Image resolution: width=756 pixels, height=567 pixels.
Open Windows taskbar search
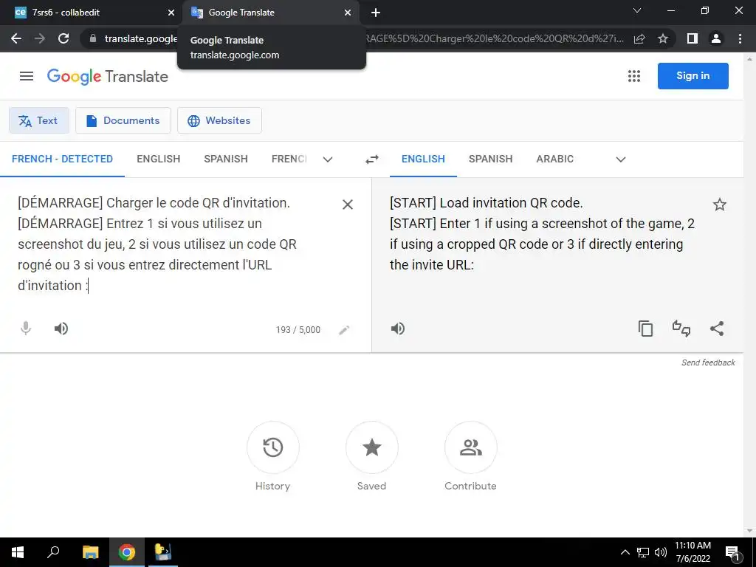tap(53, 552)
